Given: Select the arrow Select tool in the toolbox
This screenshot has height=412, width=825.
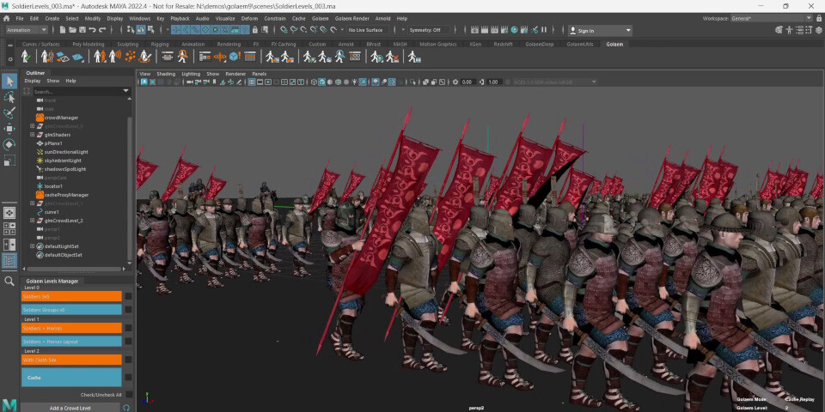Looking at the screenshot, I should [9, 81].
